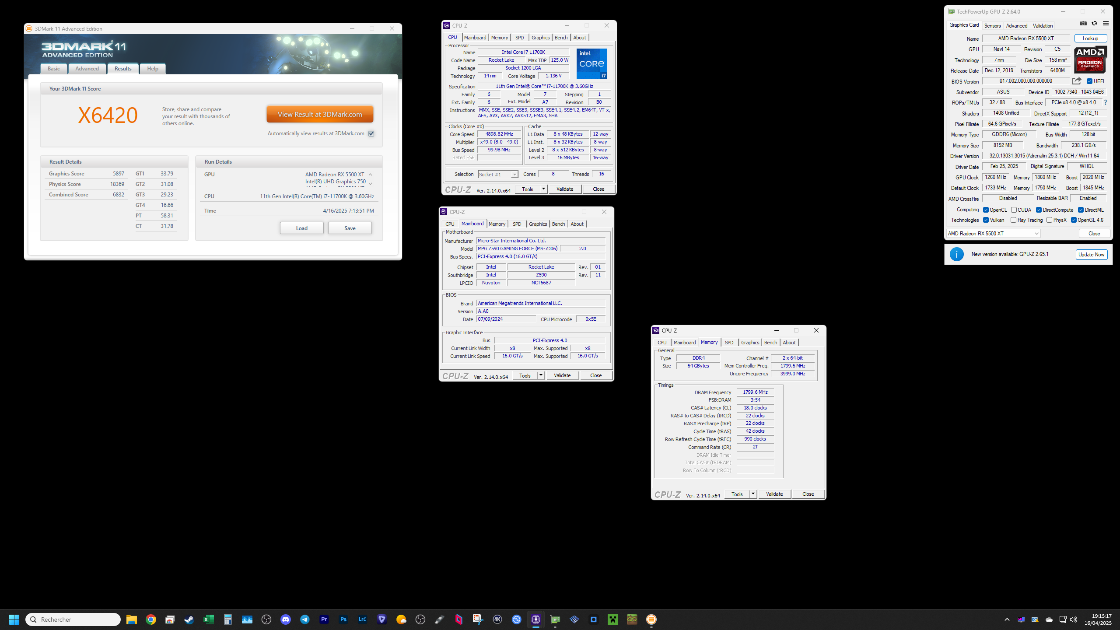Switch to the Advanced tab in 3DMark 11
The image size is (1120, 630).
(x=87, y=69)
